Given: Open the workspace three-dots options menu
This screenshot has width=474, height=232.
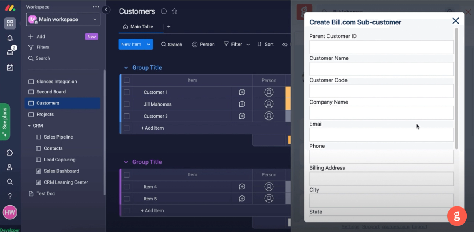Looking at the screenshot, I should pyautogui.click(x=96, y=7).
